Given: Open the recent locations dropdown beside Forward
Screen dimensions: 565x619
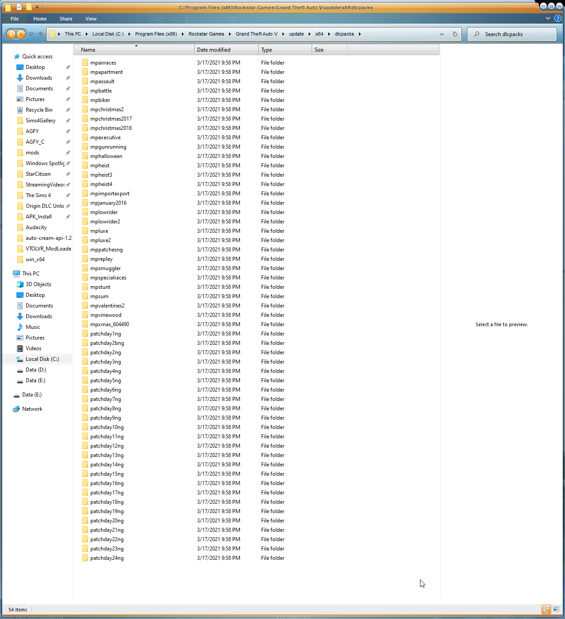Looking at the screenshot, I should (x=31, y=34).
